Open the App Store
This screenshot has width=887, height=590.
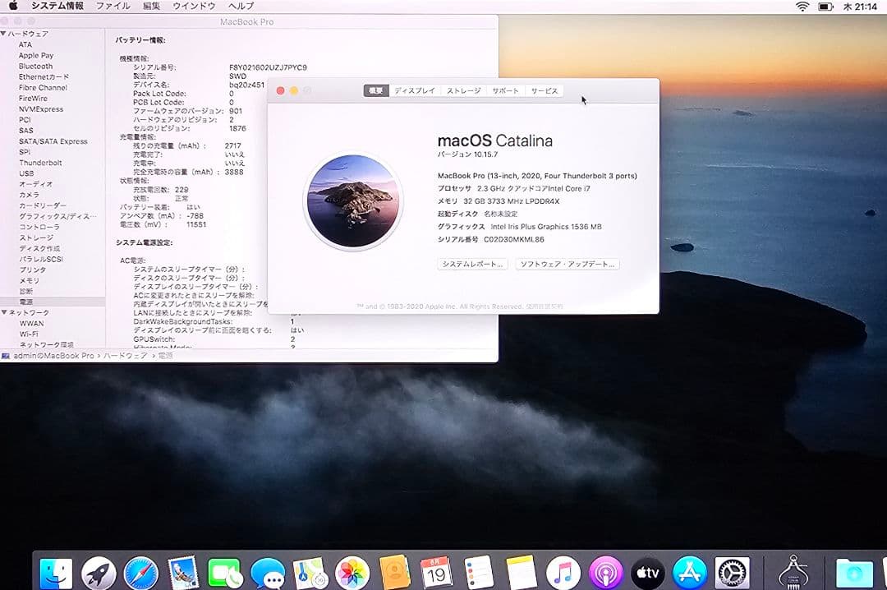pos(690,569)
